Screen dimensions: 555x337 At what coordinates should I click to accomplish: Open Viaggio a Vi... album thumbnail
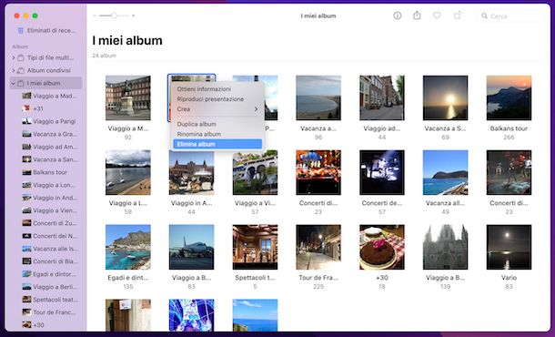point(255,172)
